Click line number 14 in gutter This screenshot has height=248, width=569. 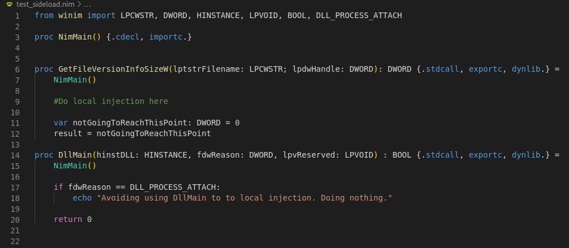point(15,155)
